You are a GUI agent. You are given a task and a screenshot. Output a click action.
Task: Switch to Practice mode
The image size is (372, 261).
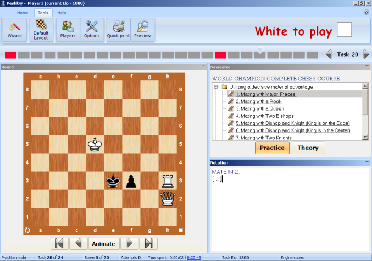(x=272, y=148)
